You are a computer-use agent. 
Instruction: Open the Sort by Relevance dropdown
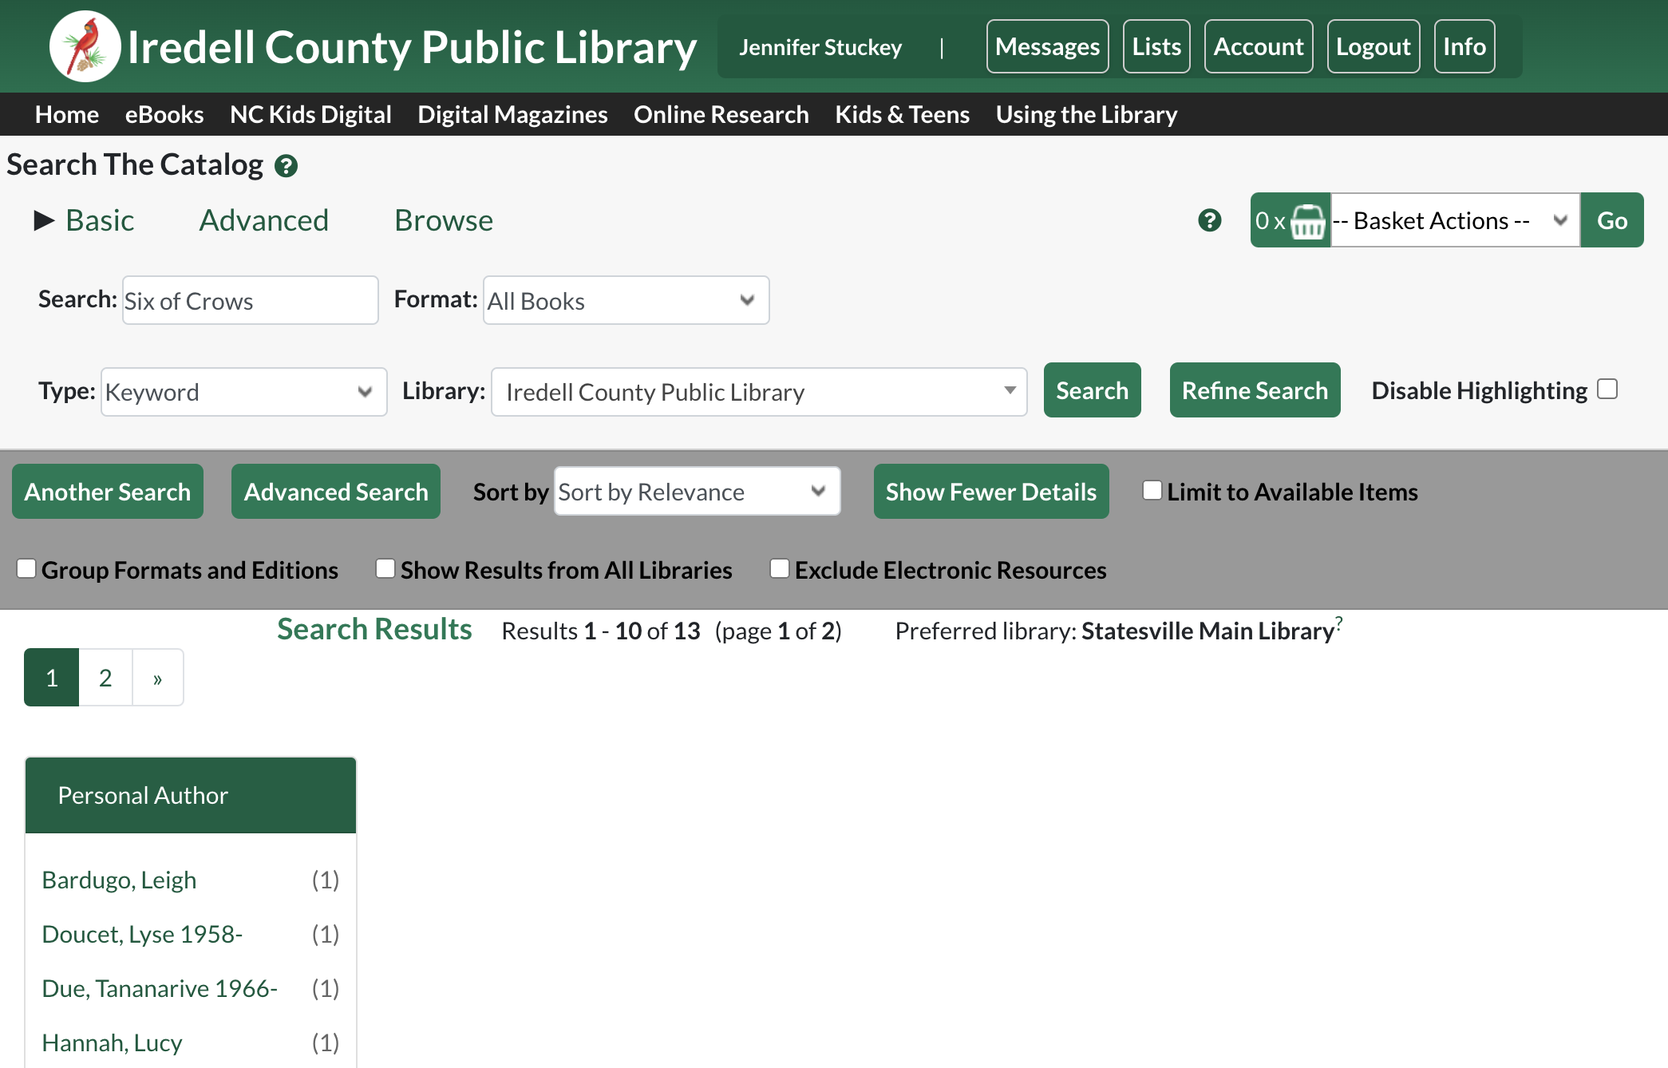click(697, 492)
